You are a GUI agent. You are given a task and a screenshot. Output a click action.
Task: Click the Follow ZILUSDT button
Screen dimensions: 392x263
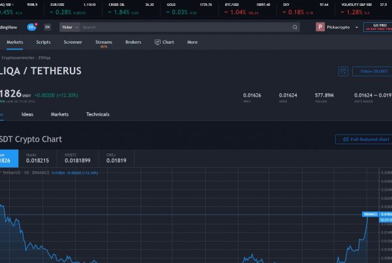(x=372, y=71)
